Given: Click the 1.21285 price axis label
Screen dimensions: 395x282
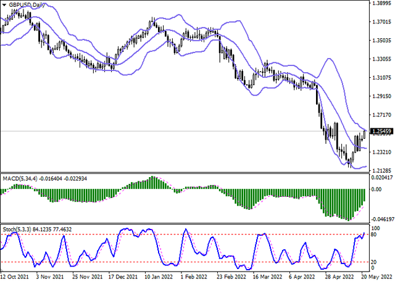Looking at the screenshot, I should tap(383, 170).
